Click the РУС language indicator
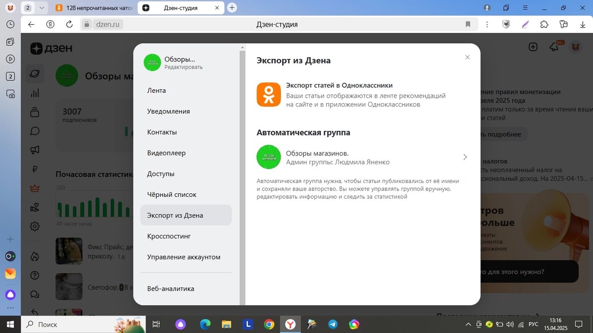593x333 pixels. tap(534, 324)
